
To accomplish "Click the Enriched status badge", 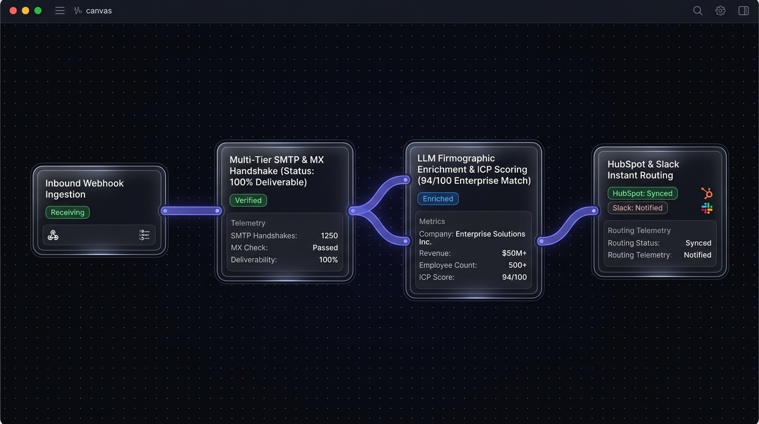I will tap(438, 199).
